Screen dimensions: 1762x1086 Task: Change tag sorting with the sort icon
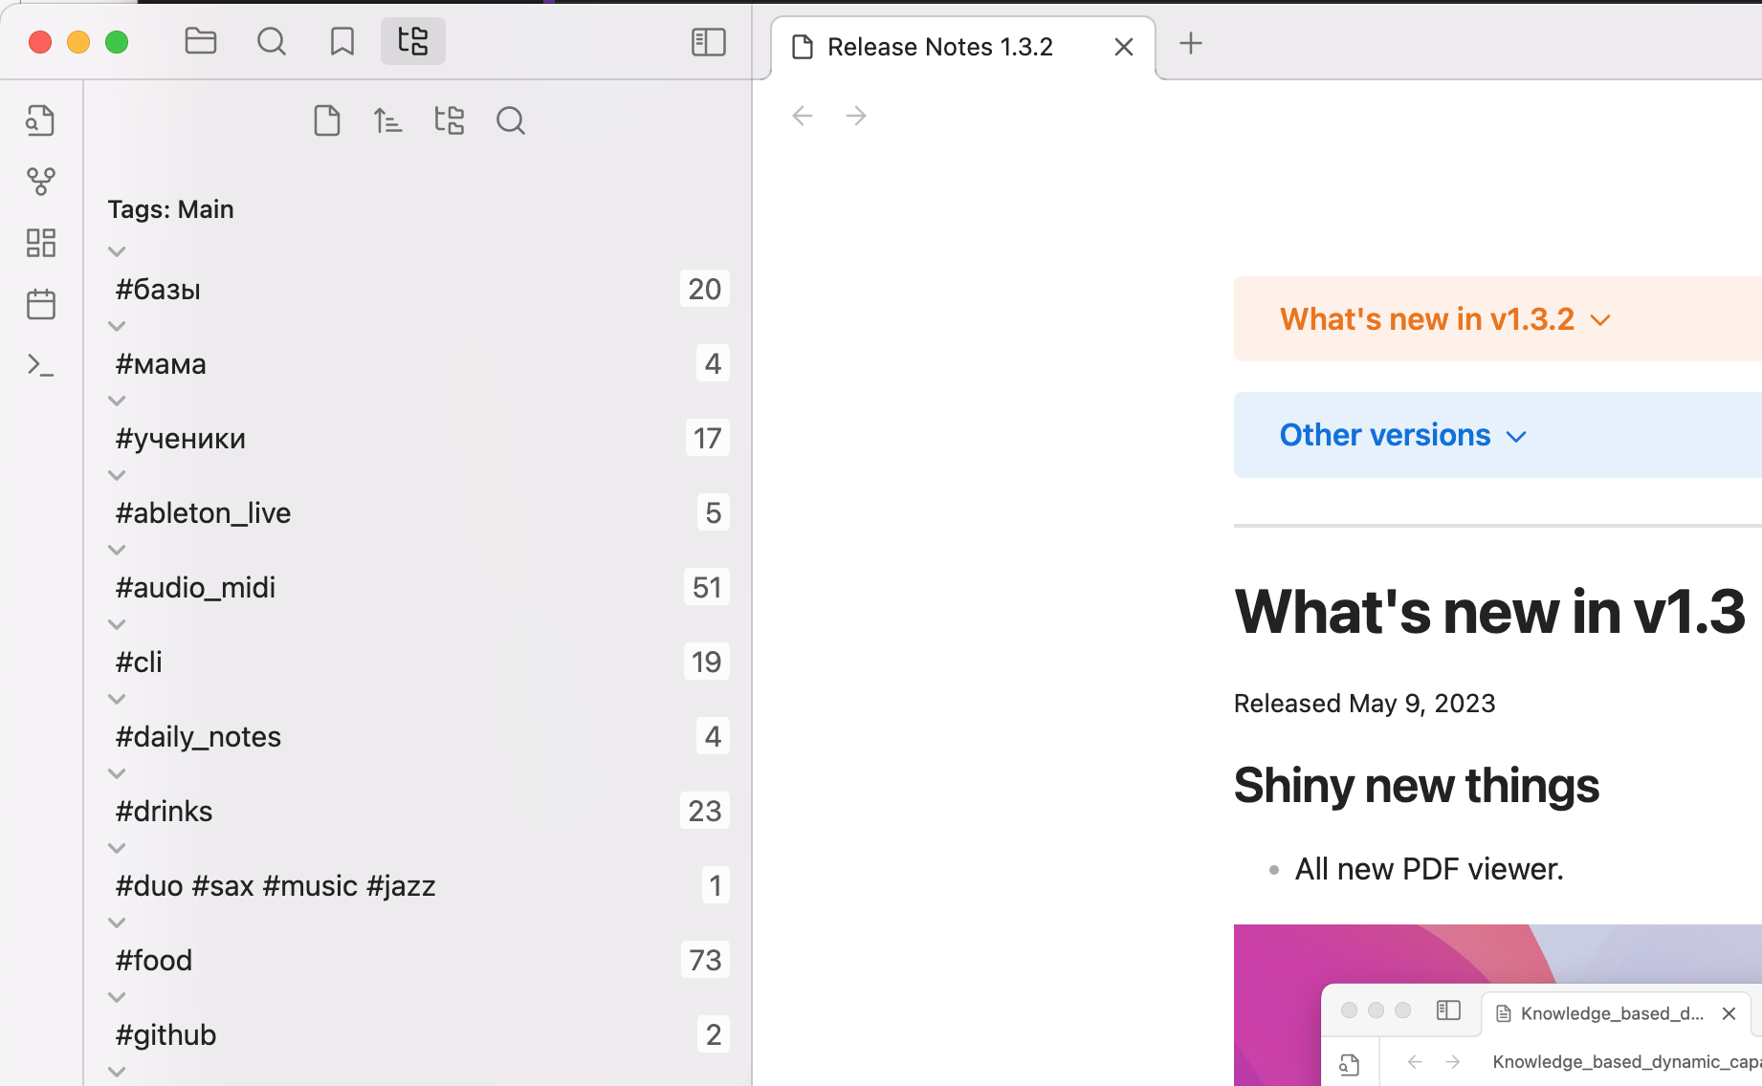388,120
